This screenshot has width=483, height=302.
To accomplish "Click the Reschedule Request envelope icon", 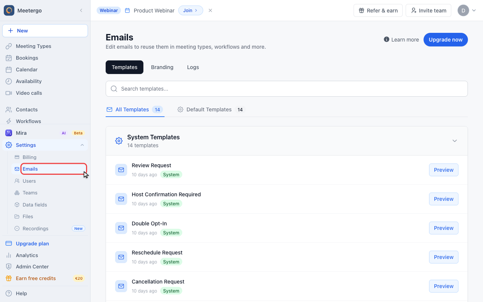I will (121, 257).
